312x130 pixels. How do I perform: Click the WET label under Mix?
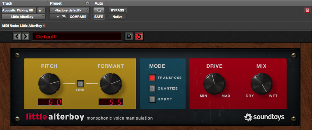pos(273,96)
